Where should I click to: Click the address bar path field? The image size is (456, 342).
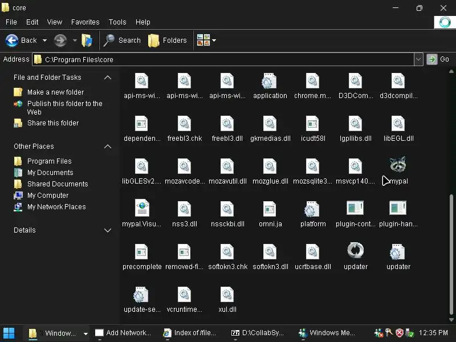(x=223, y=59)
